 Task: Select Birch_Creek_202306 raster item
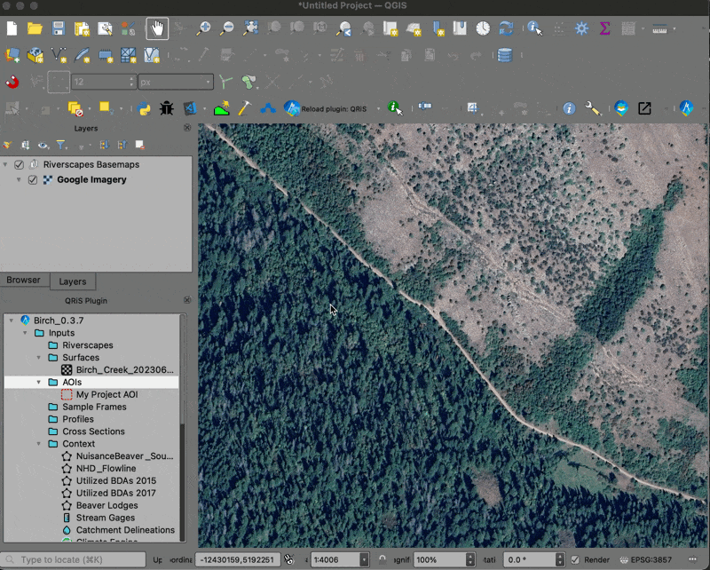click(124, 369)
